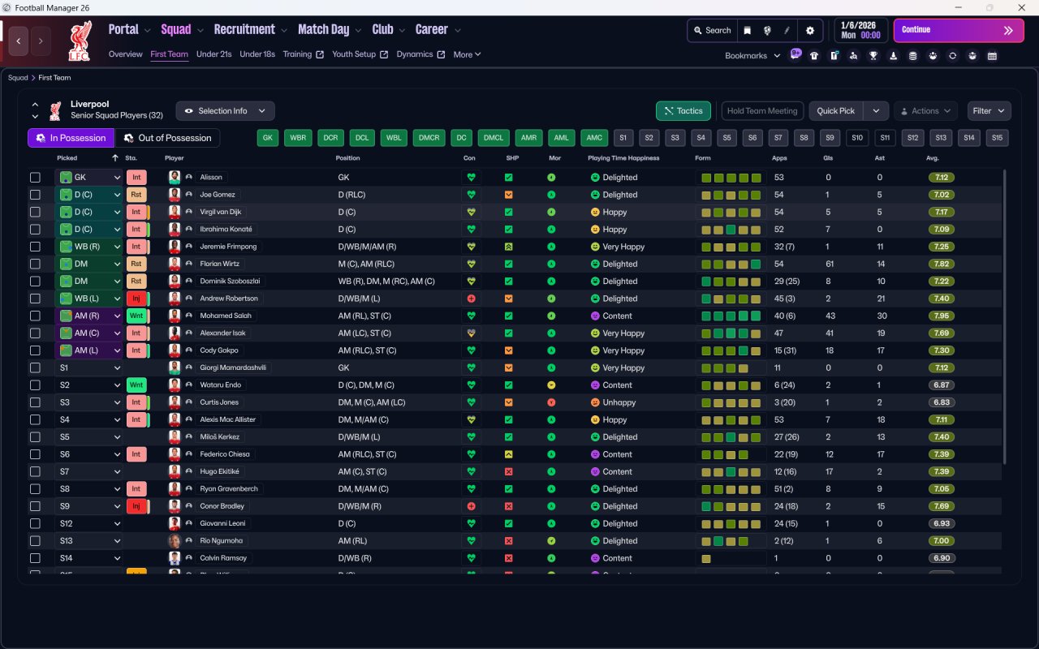This screenshot has height=649, width=1039.
Task: Select the DMCR position button
Action: click(429, 138)
